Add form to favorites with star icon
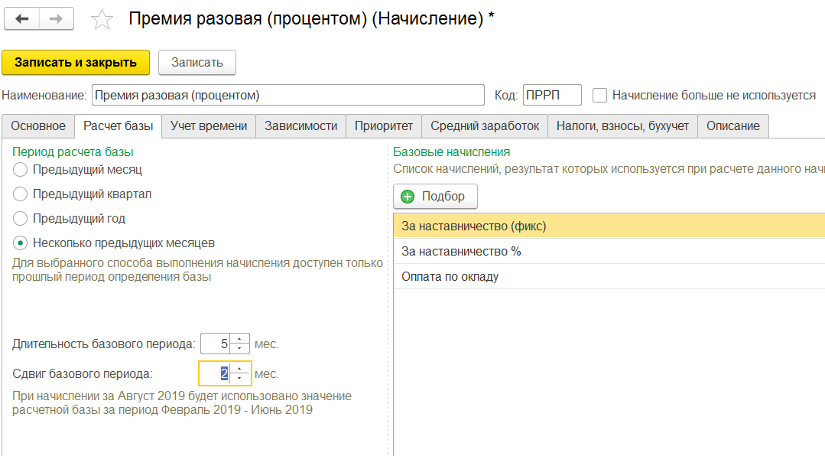Image resolution: width=825 pixels, height=456 pixels. tap(102, 20)
